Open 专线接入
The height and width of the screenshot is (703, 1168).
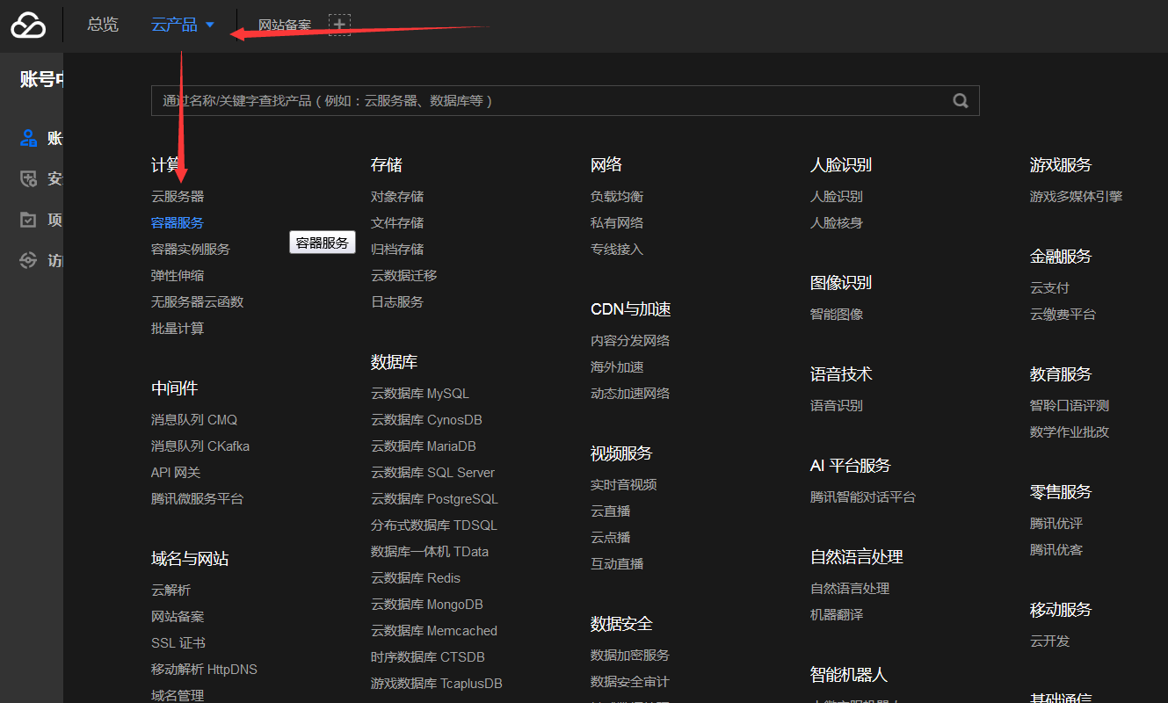[617, 249]
